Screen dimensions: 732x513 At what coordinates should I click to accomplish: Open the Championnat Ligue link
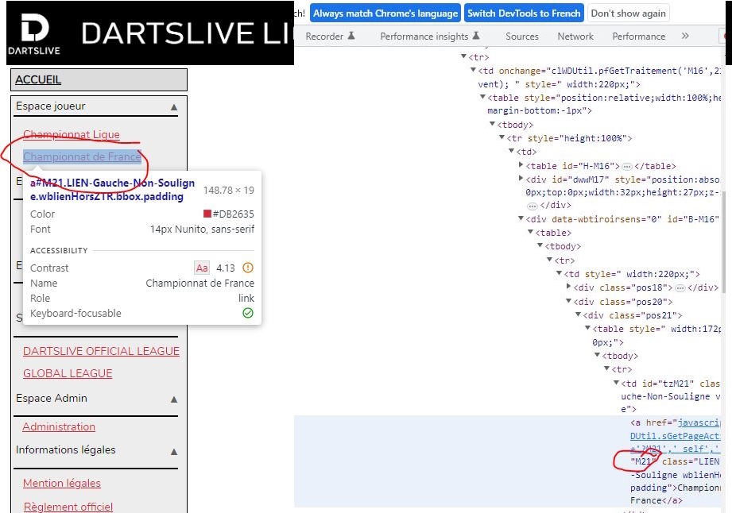(x=72, y=134)
